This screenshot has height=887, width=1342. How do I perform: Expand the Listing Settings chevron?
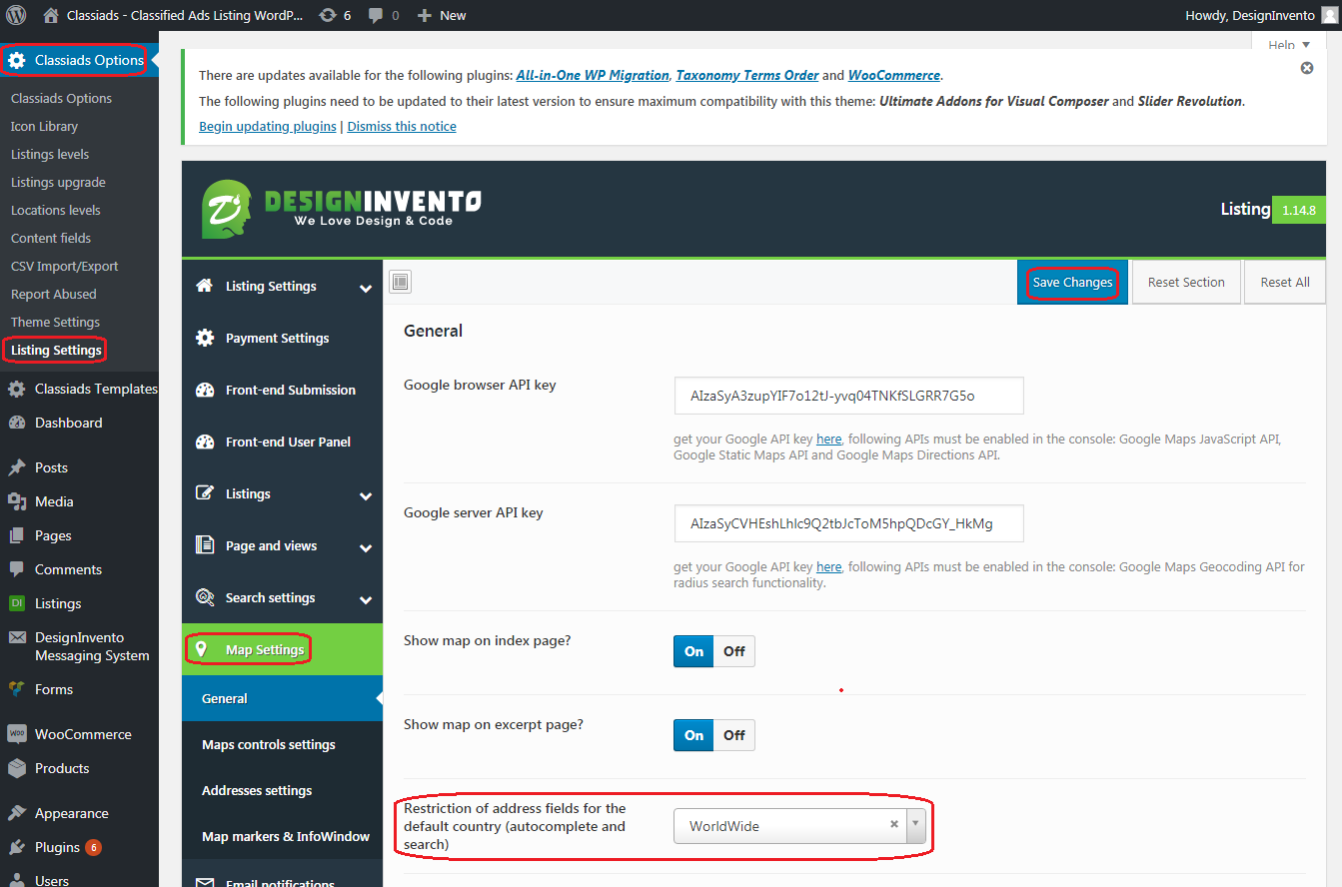pyautogui.click(x=366, y=289)
